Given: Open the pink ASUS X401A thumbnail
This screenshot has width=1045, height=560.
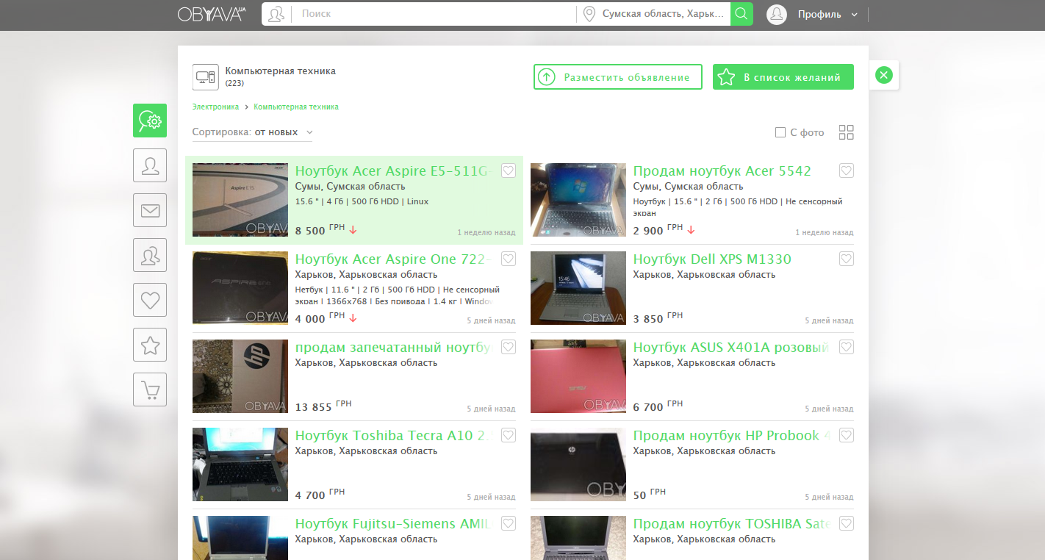Looking at the screenshot, I should coord(578,376).
